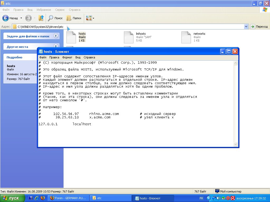This screenshot has width=270, height=202.
Task: Click network connection tray icon
Action: coord(214,198)
